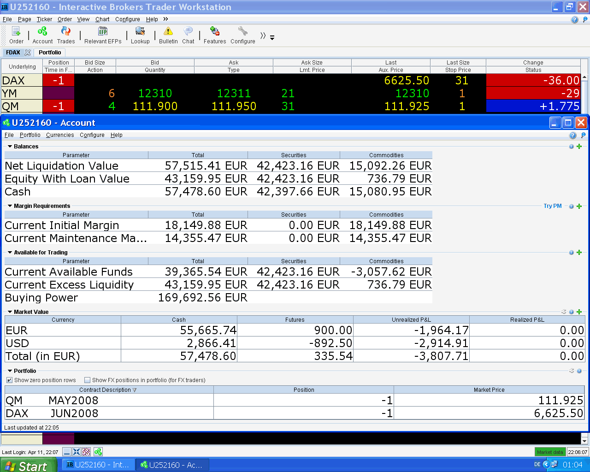Click the minimize-all icon in status bar
Screen dimensions: 590x472
(x=67, y=452)
